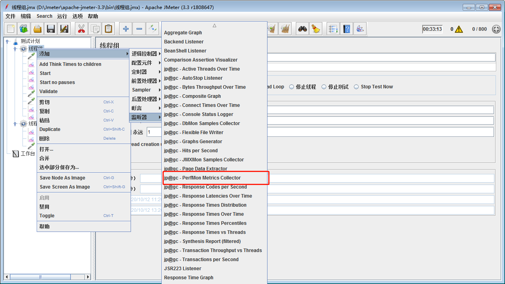Click the binoculars Search icon

303,29
